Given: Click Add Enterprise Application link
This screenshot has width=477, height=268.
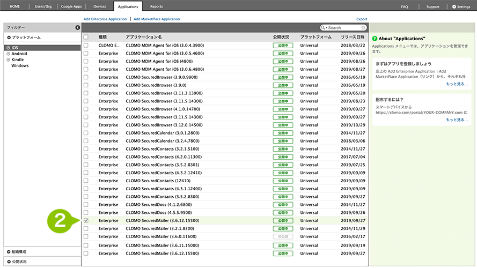Looking at the screenshot, I should (x=105, y=19).
